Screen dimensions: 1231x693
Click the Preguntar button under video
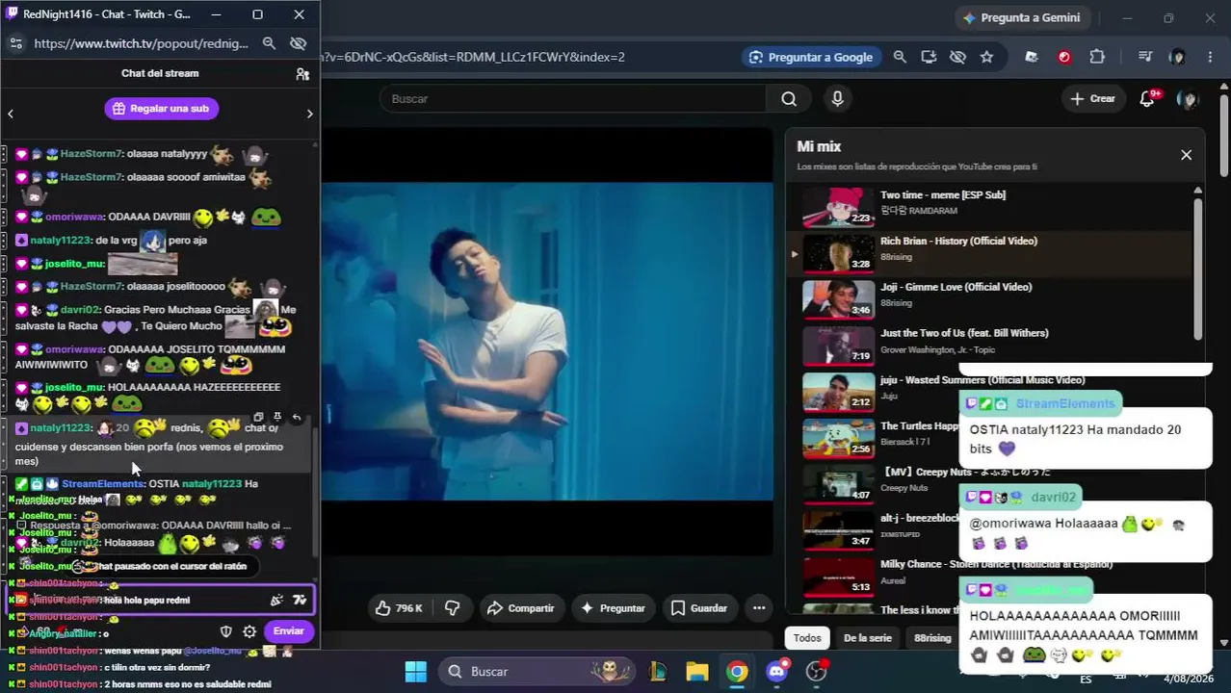pos(612,608)
